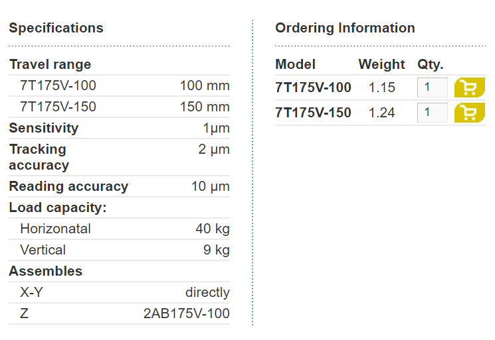The image size is (495, 340).
Task: Click the Travel range label
Action: pyautogui.click(x=50, y=64)
